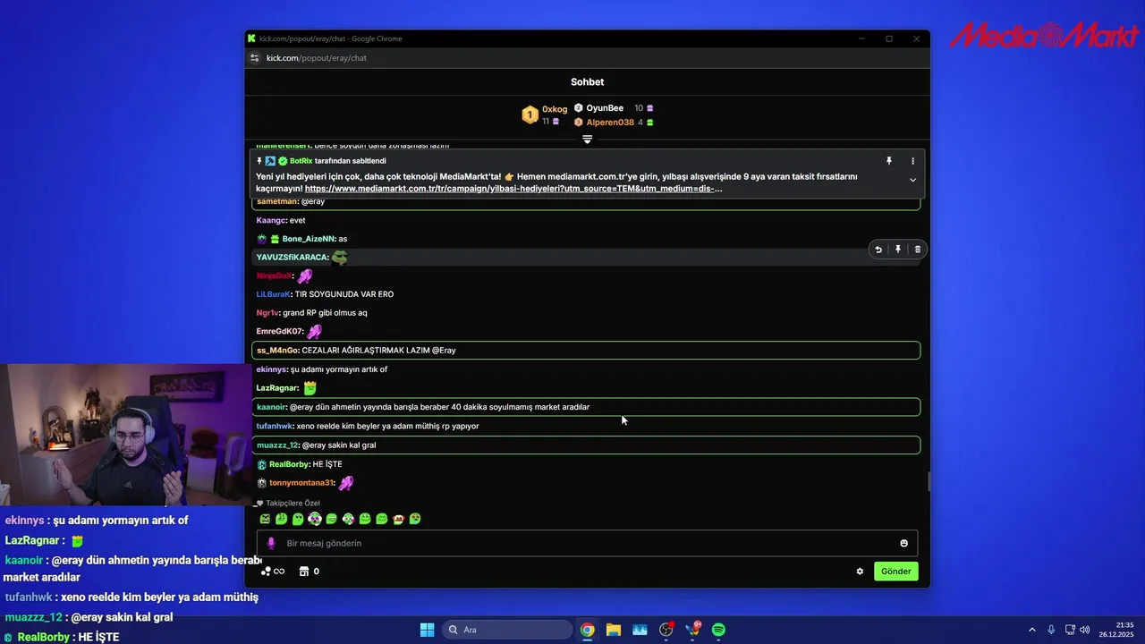This screenshot has width=1145, height=644.
Task: Pin YAVUZSfiKARACA's message
Action: (x=898, y=250)
